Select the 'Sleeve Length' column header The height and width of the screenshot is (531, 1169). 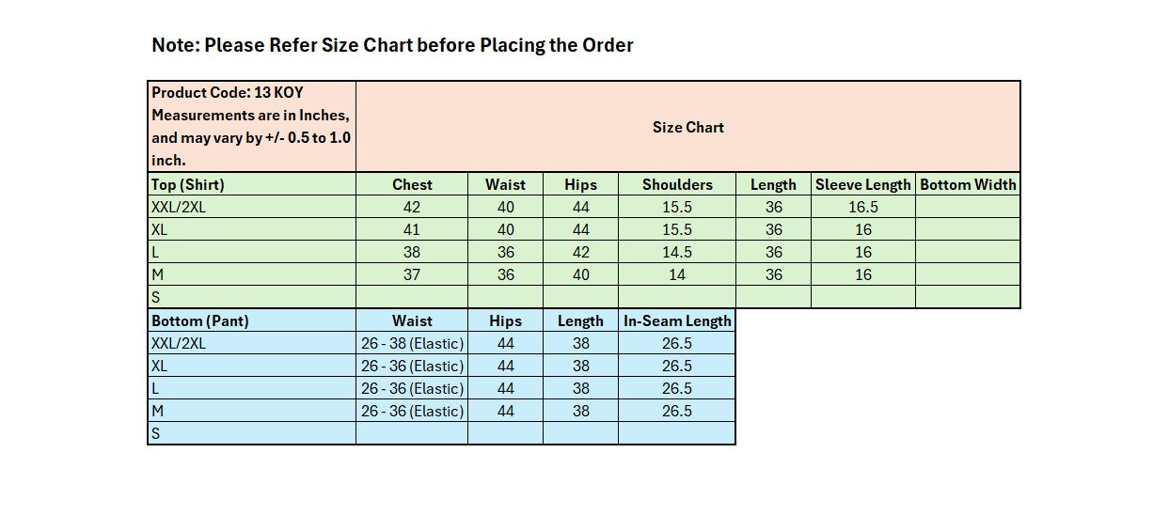862,184
